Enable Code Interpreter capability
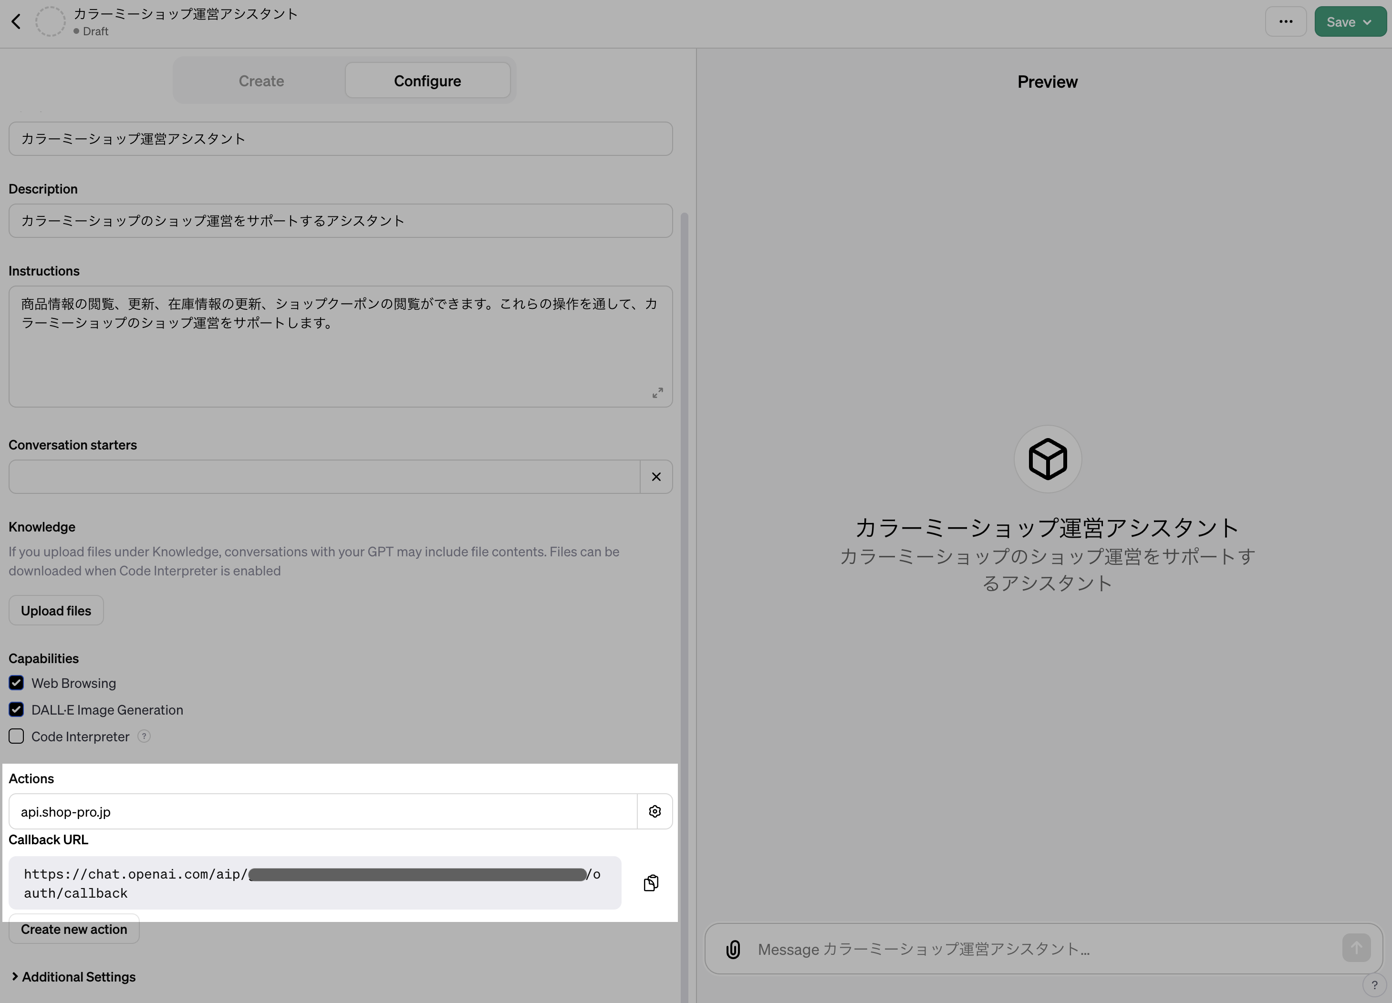The image size is (1392, 1003). click(x=16, y=736)
